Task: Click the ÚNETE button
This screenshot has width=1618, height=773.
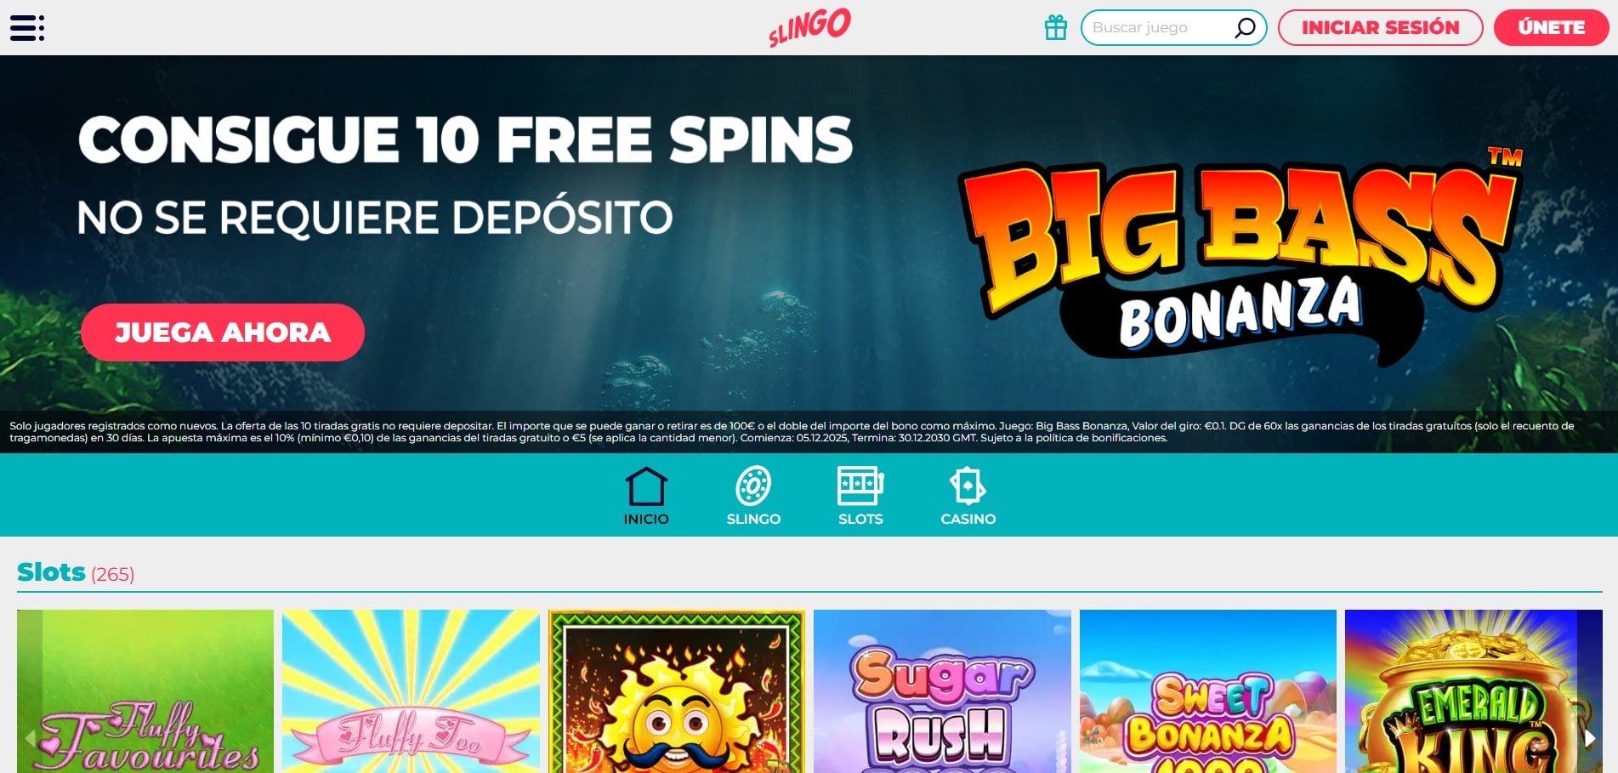Action: click(1551, 28)
